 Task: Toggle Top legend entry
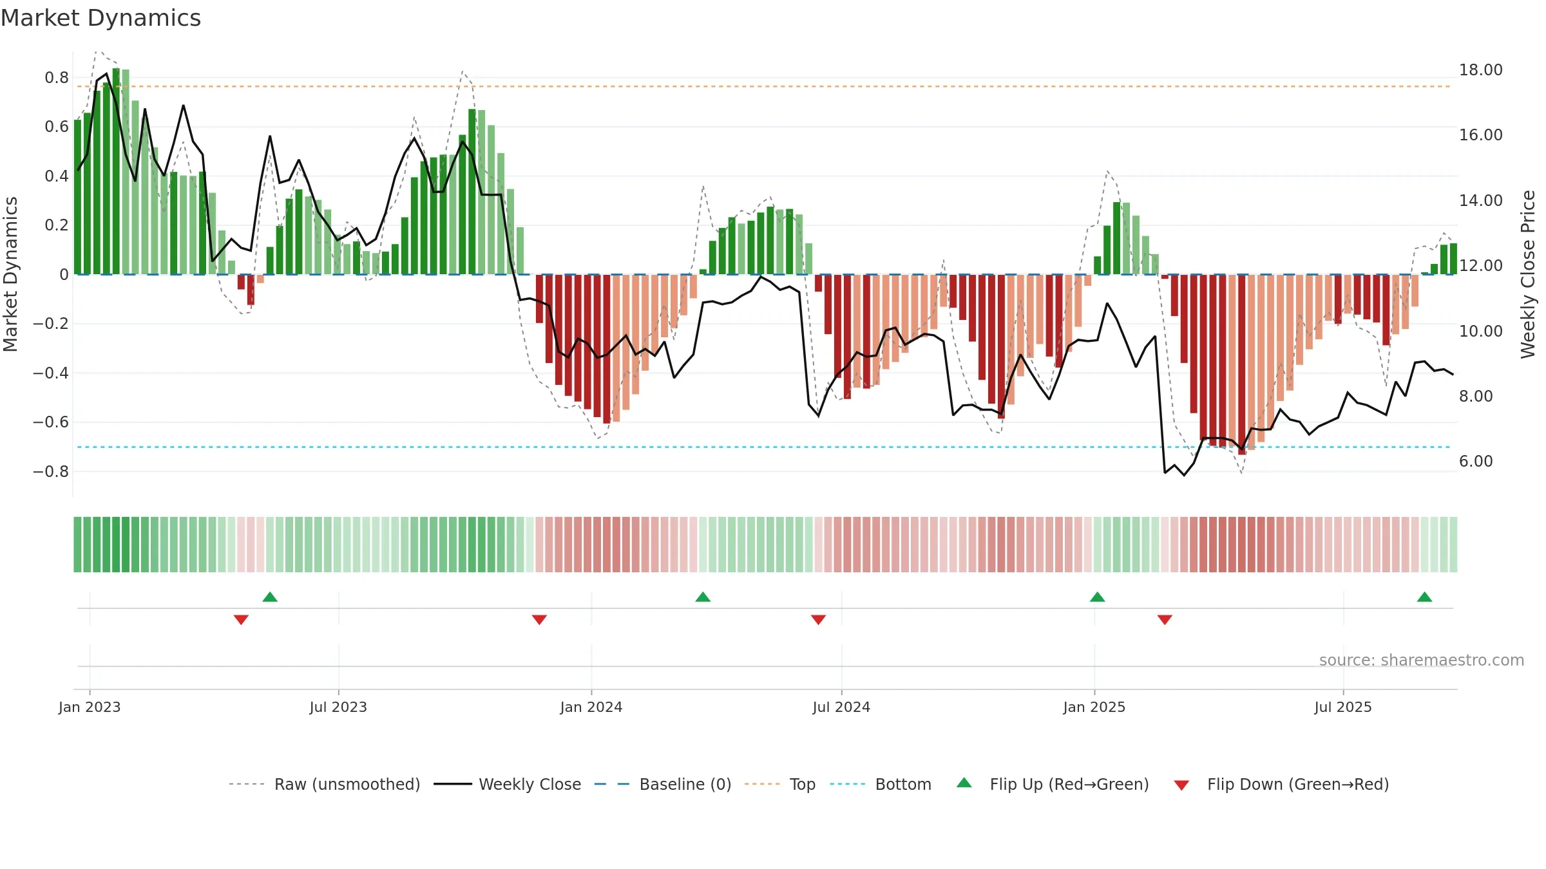779,784
